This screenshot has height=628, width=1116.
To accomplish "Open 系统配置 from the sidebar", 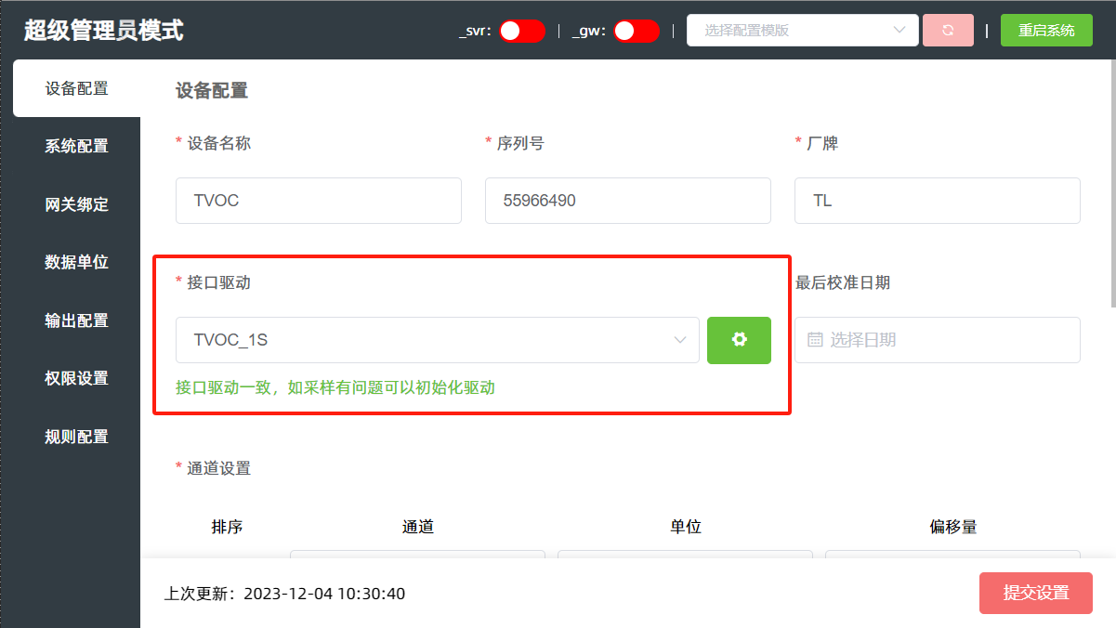I will [74, 146].
